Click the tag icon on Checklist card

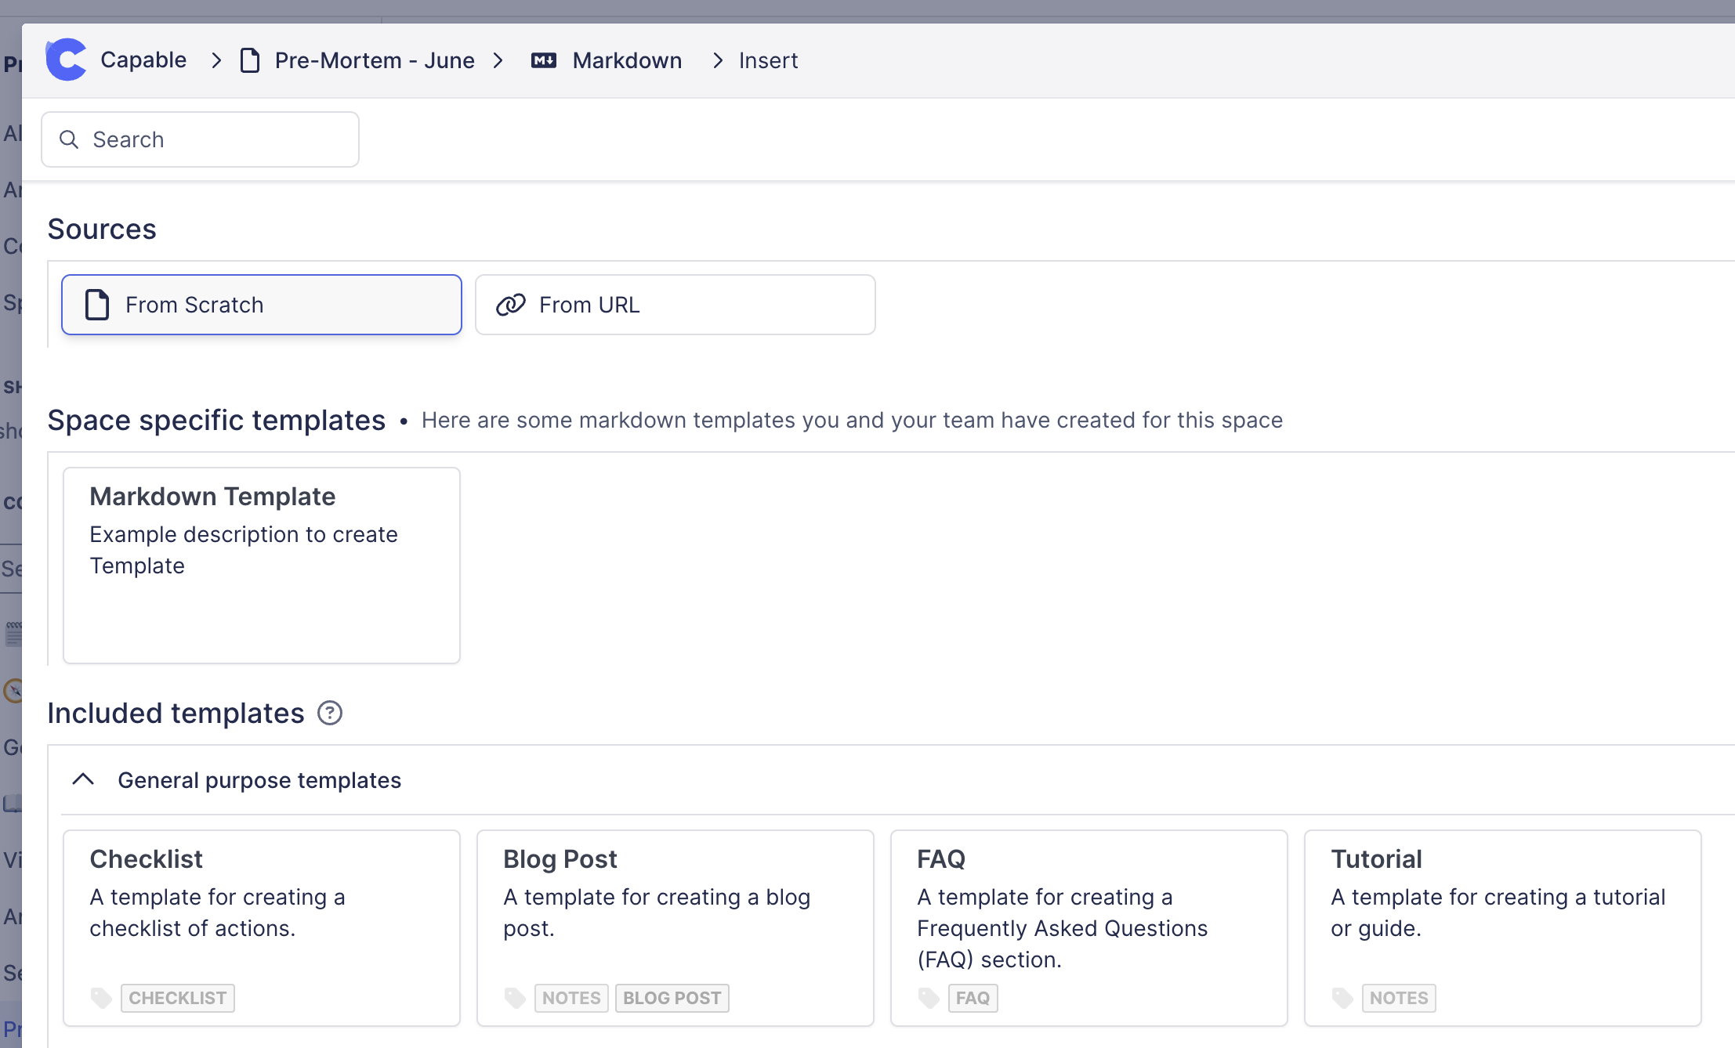[101, 998]
